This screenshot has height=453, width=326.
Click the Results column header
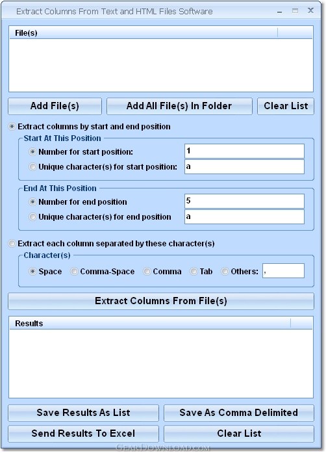(x=150, y=323)
